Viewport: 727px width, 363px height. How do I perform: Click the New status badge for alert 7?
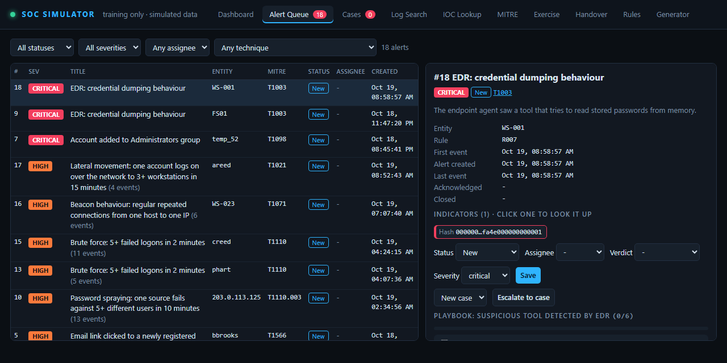[319, 140]
